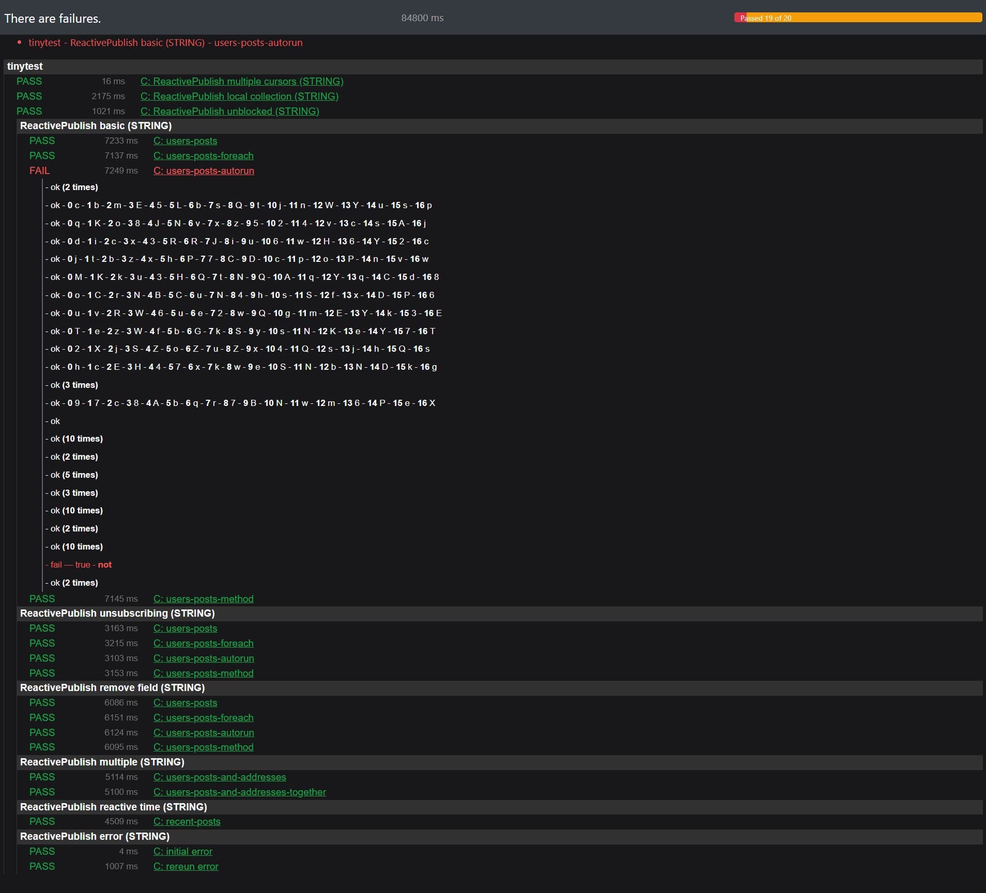The image size is (986, 893).
Task: Open users-posts-method under ReactivePublish basic
Action: (203, 599)
